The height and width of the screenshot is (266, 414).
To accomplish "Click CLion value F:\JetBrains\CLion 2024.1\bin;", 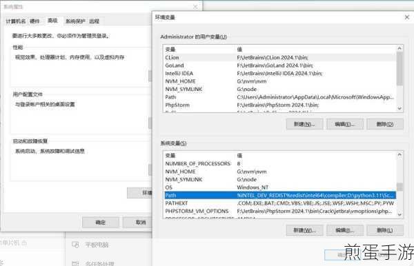I will [273, 57].
